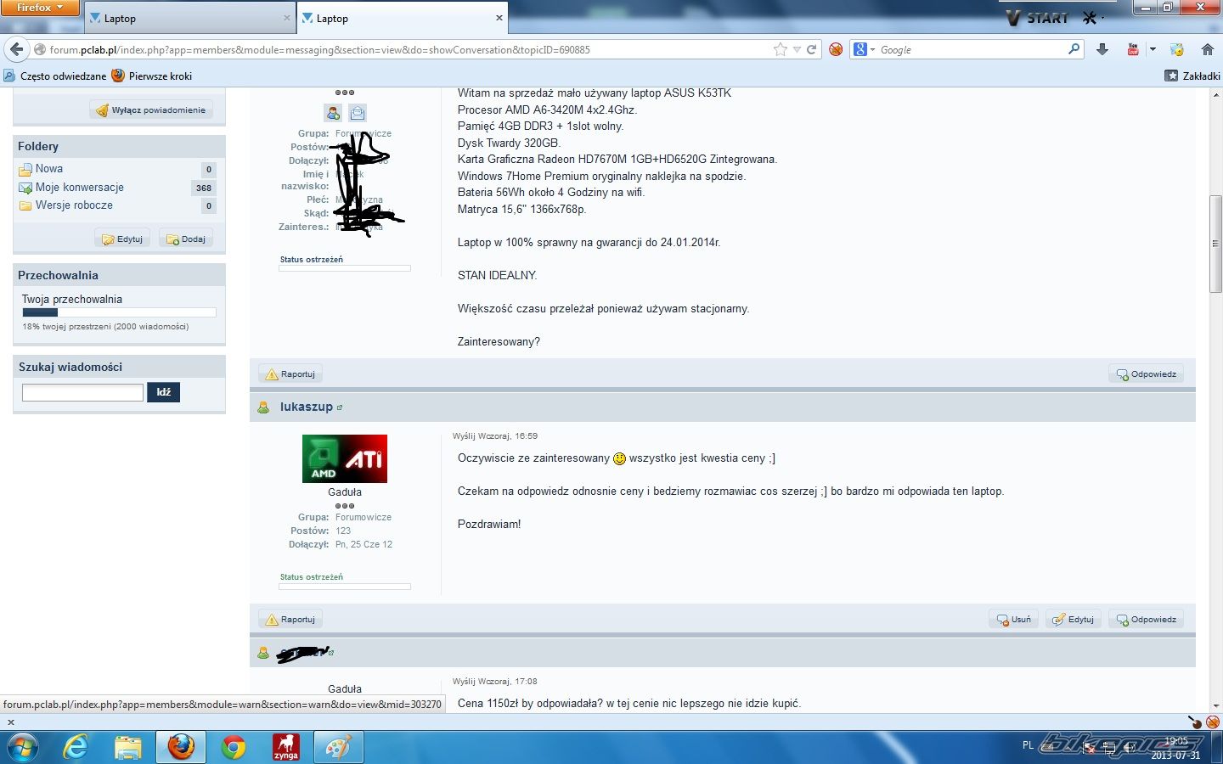Open Zakładki bookmarks menu
1223x764 pixels.
point(1192,76)
